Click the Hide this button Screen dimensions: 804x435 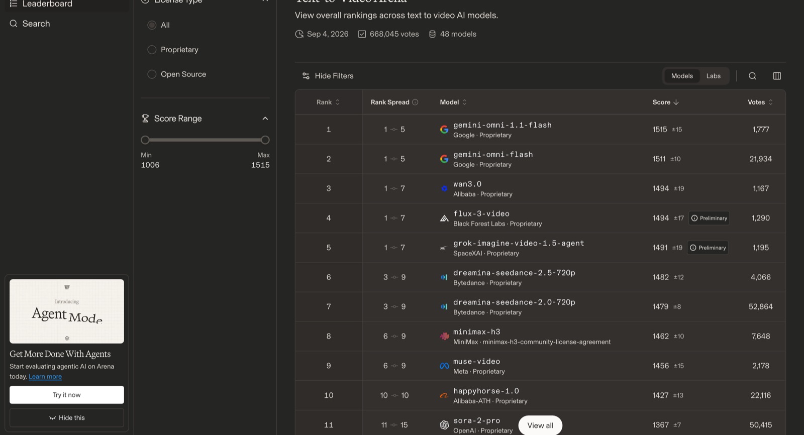[x=67, y=418]
